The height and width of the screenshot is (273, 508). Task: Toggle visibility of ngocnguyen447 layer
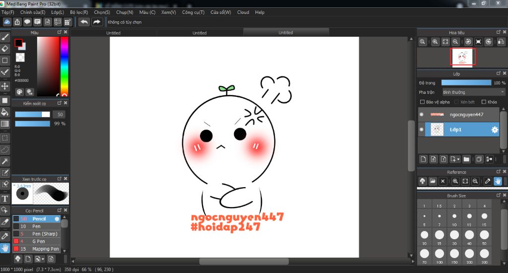point(422,115)
